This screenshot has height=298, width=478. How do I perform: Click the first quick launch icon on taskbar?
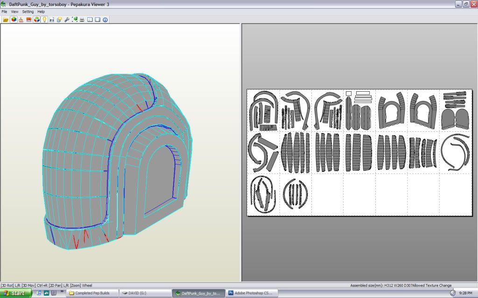click(x=39, y=293)
